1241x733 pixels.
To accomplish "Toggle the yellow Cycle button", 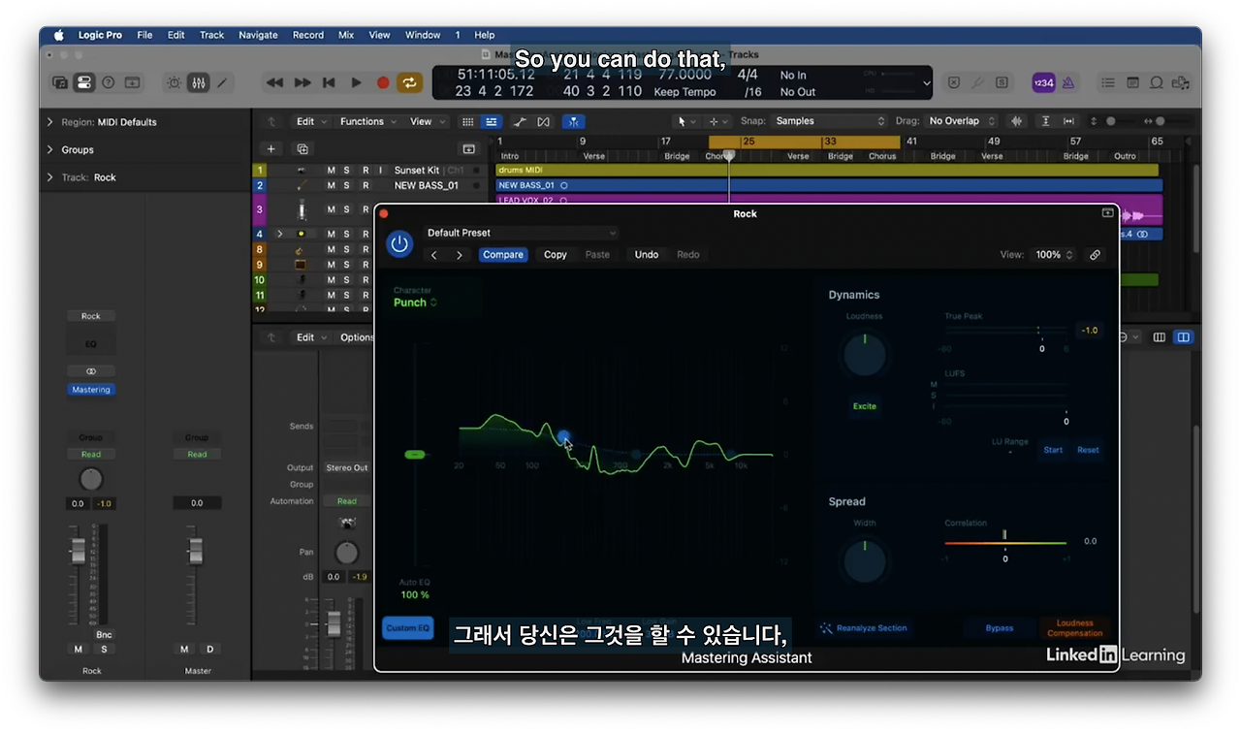I will (x=409, y=83).
